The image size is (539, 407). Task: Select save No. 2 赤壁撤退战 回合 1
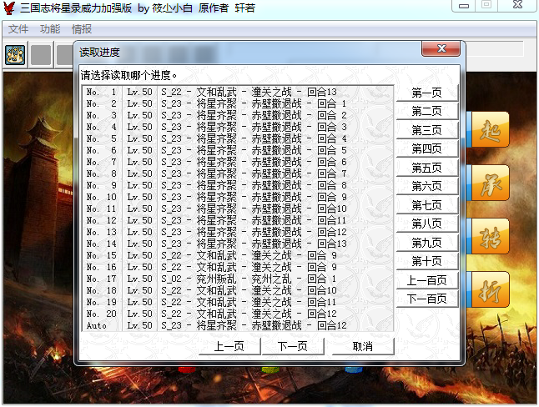(x=238, y=103)
